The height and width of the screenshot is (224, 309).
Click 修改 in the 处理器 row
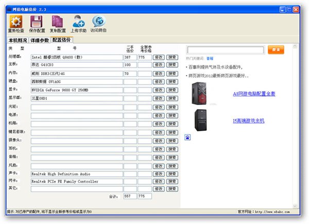159,57
